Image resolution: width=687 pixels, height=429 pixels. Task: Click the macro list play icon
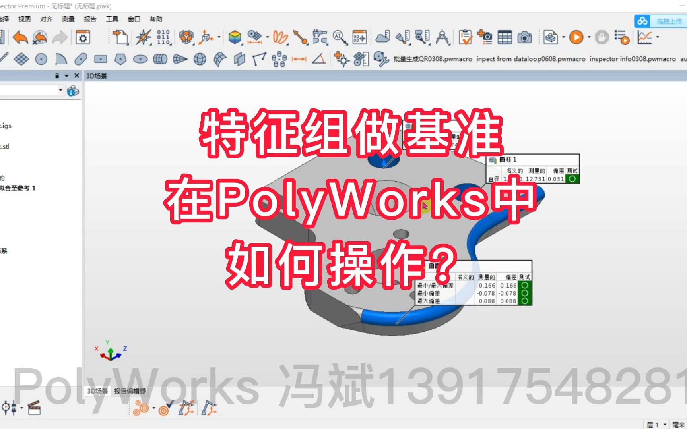click(621, 37)
